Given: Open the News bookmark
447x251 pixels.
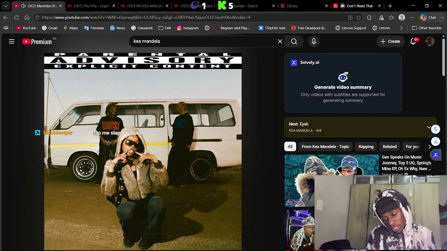Looking at the screenshot, I should pos(117,28).
